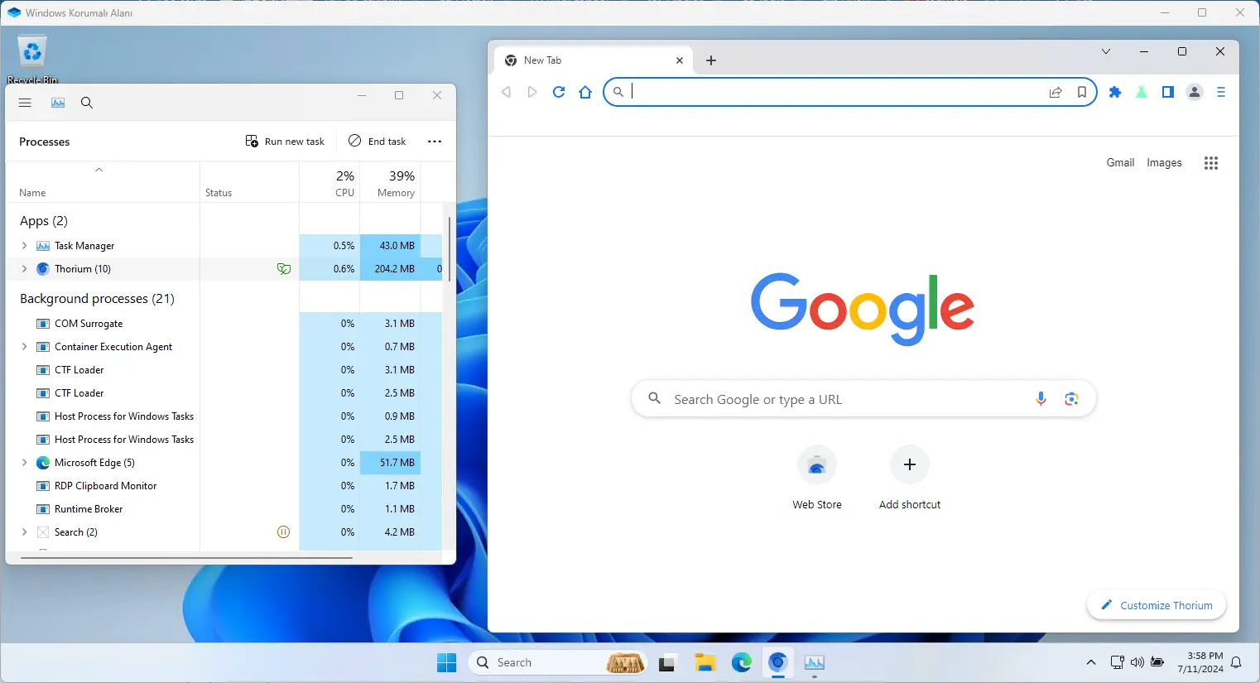Open the Images link

pos(1164,163)
